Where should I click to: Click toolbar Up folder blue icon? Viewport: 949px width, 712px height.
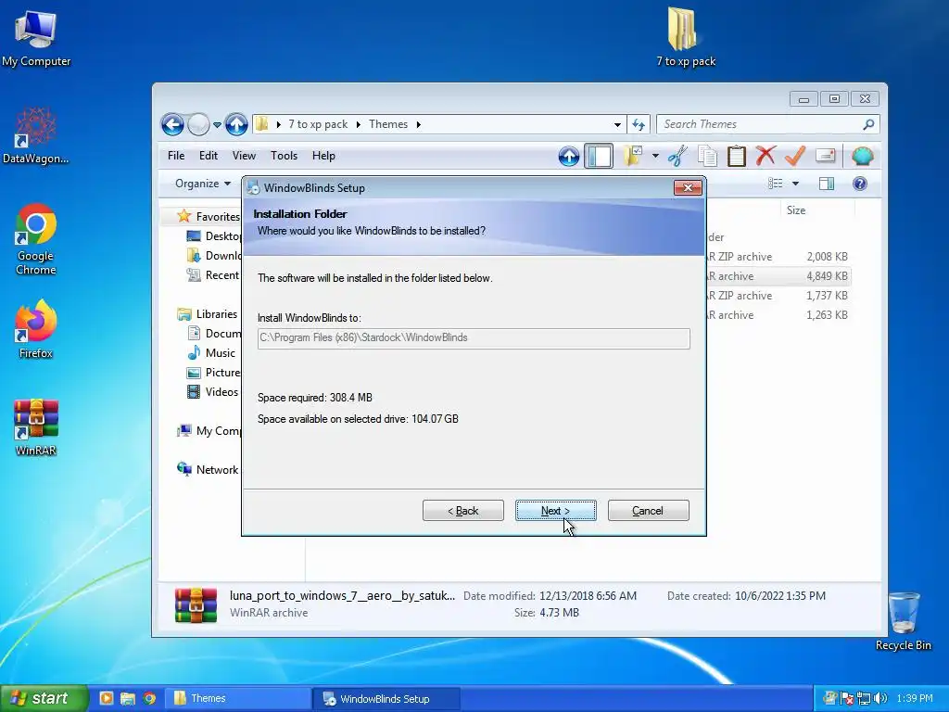click(x=569, y=156)
